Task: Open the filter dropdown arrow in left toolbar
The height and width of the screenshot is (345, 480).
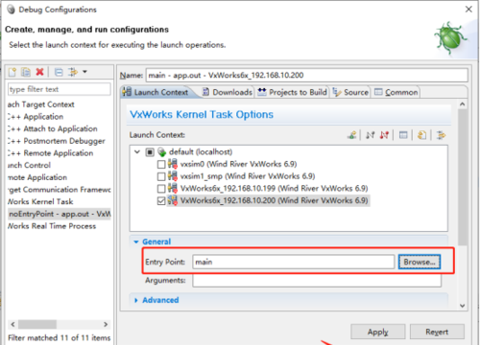Action: [x=84, y=72]
